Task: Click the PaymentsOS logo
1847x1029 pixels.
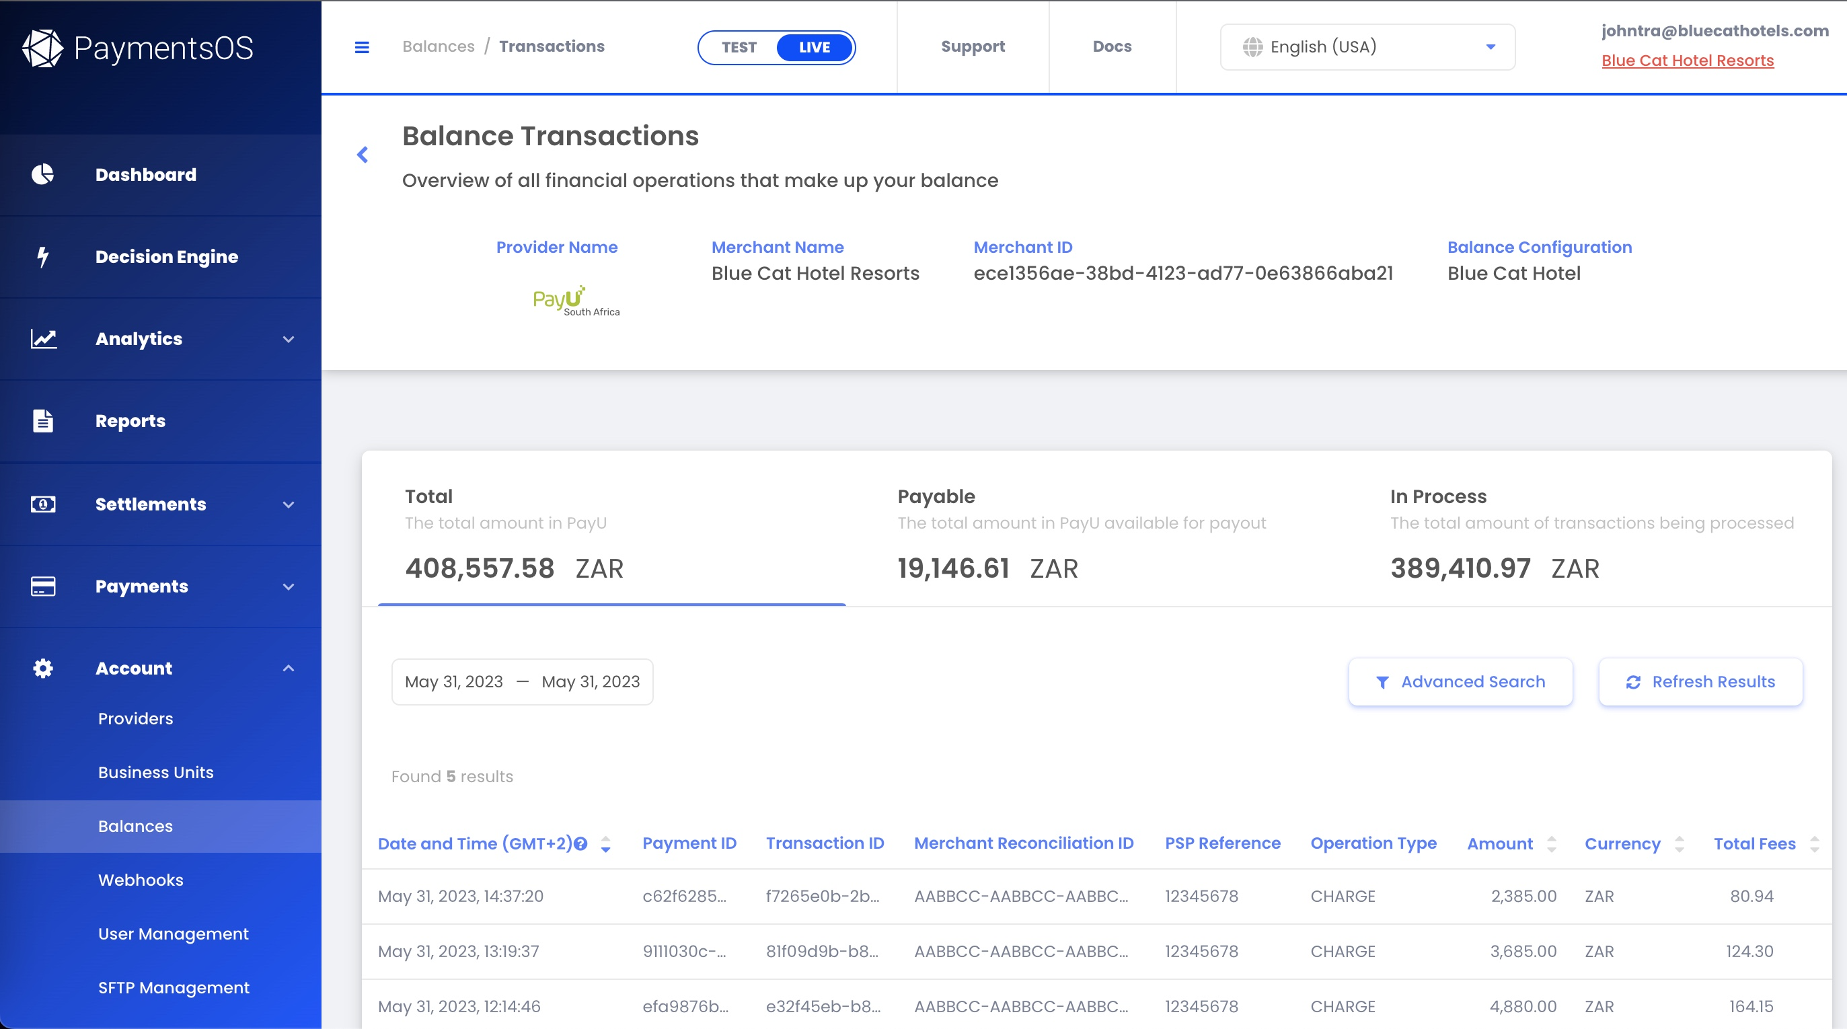Action: pyautogui.click(x=137, y=48)
